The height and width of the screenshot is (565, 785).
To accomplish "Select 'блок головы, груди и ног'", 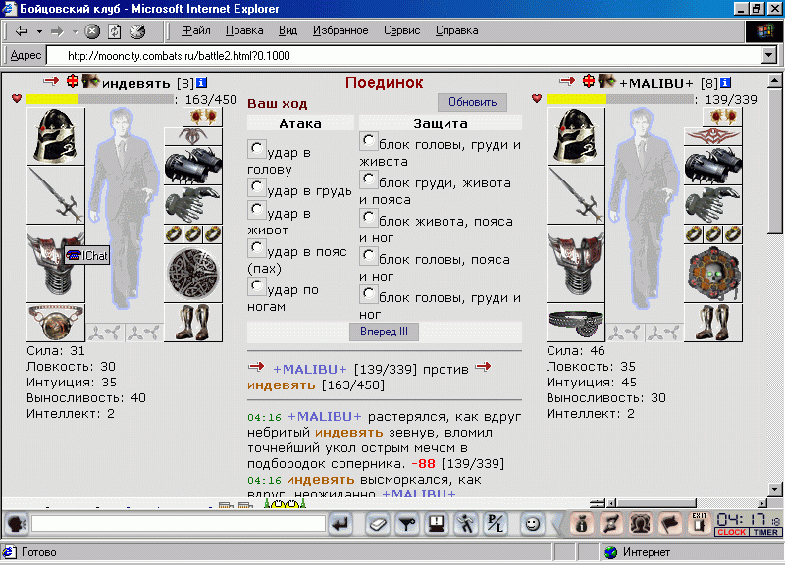I will coord(369,293).
